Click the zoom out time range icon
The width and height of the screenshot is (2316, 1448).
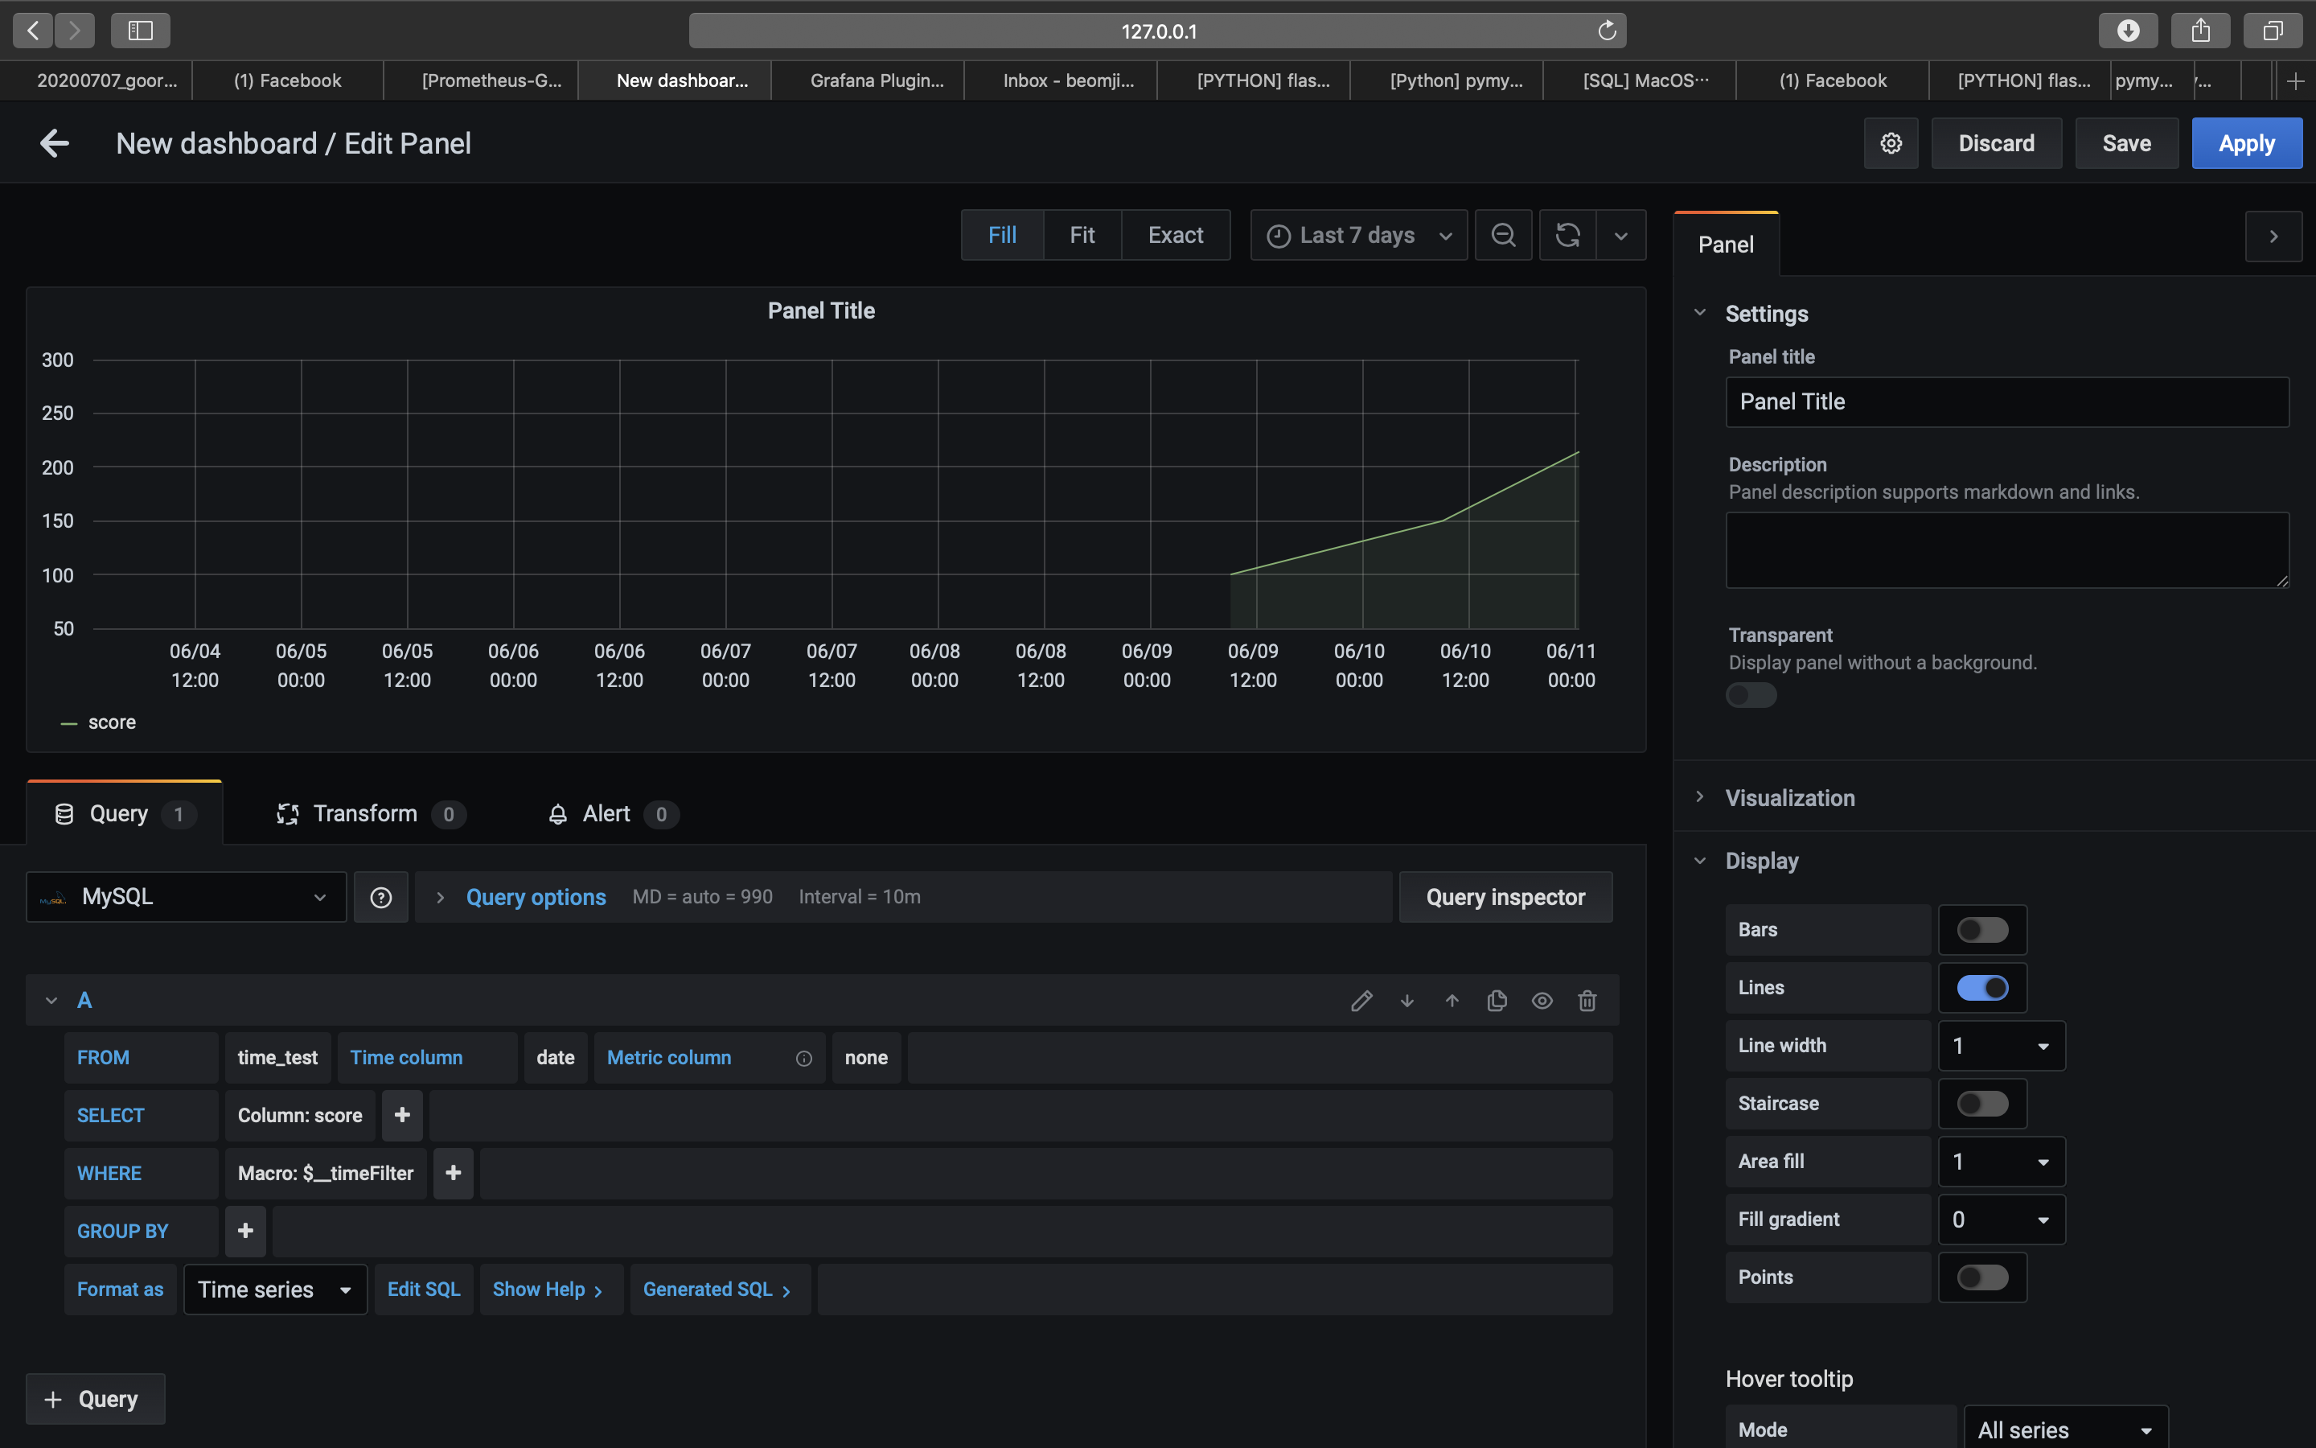(x=1502, y=235)
